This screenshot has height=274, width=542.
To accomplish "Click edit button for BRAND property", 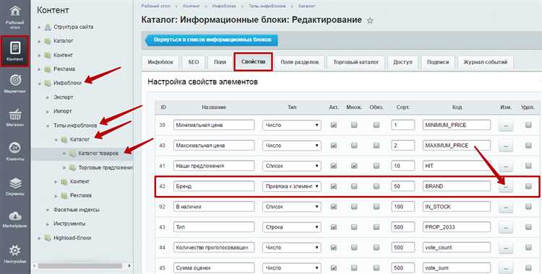I will (x=505, y=187).
